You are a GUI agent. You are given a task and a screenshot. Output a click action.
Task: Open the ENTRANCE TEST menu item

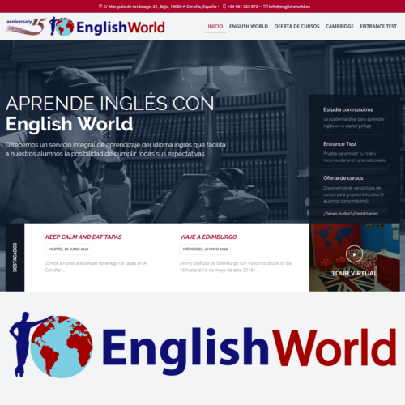pos(378,27)
